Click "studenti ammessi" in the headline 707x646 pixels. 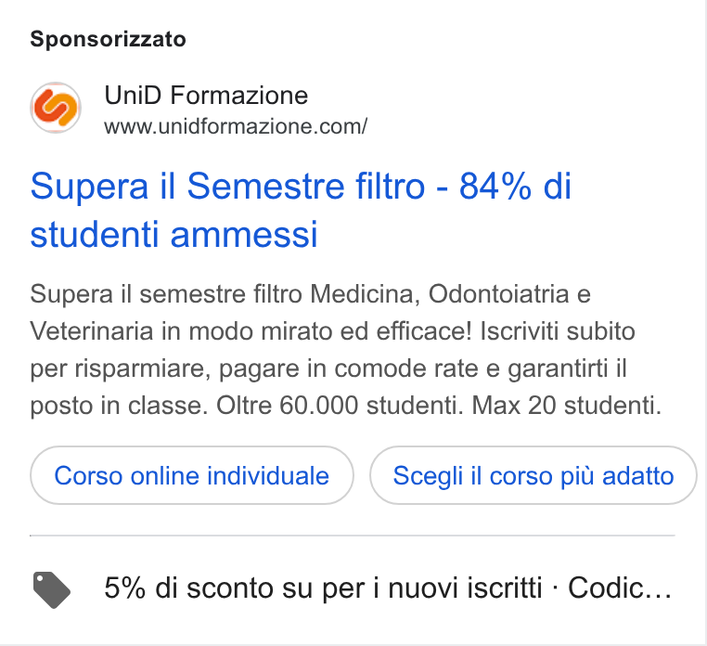[x=174, y=235]
